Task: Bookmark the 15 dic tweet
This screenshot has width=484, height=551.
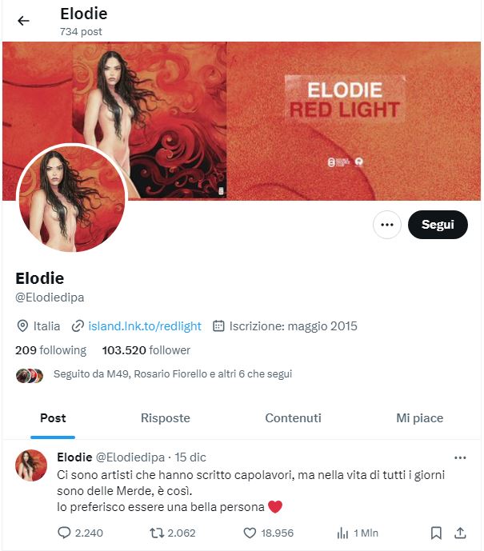Action: point(436,533)
